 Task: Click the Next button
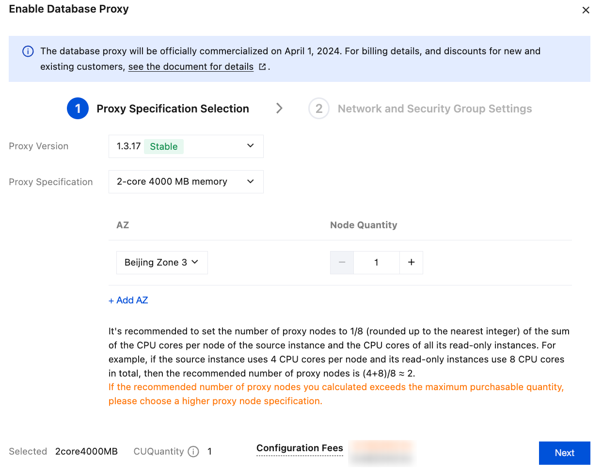pyautogui.click(x=564, y=453)
